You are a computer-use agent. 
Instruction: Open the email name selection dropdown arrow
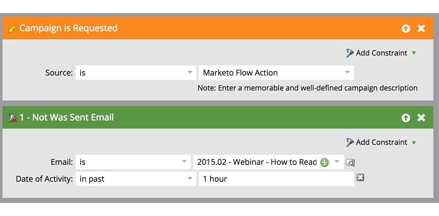point(337,162)
